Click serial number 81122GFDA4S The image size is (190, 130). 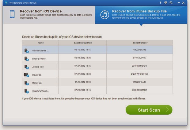(139, 82)
